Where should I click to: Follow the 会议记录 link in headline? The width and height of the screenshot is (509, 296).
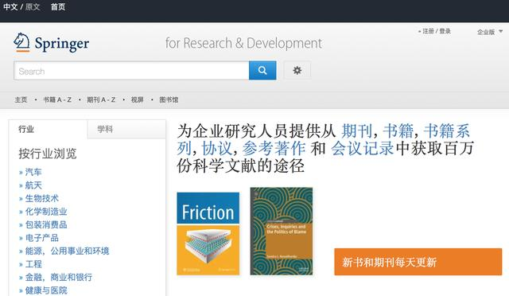pos(363,148)
